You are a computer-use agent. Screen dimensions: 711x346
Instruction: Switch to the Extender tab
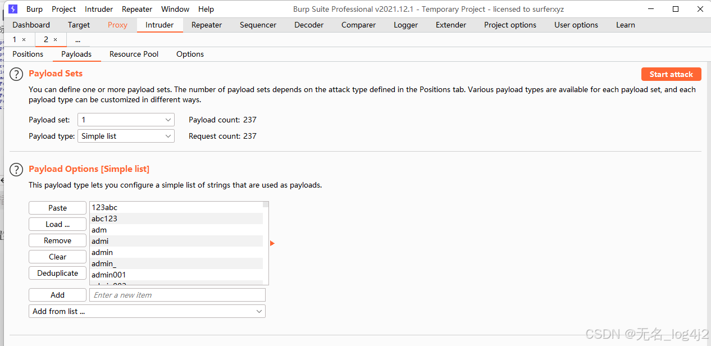click(x=451, y=25)
